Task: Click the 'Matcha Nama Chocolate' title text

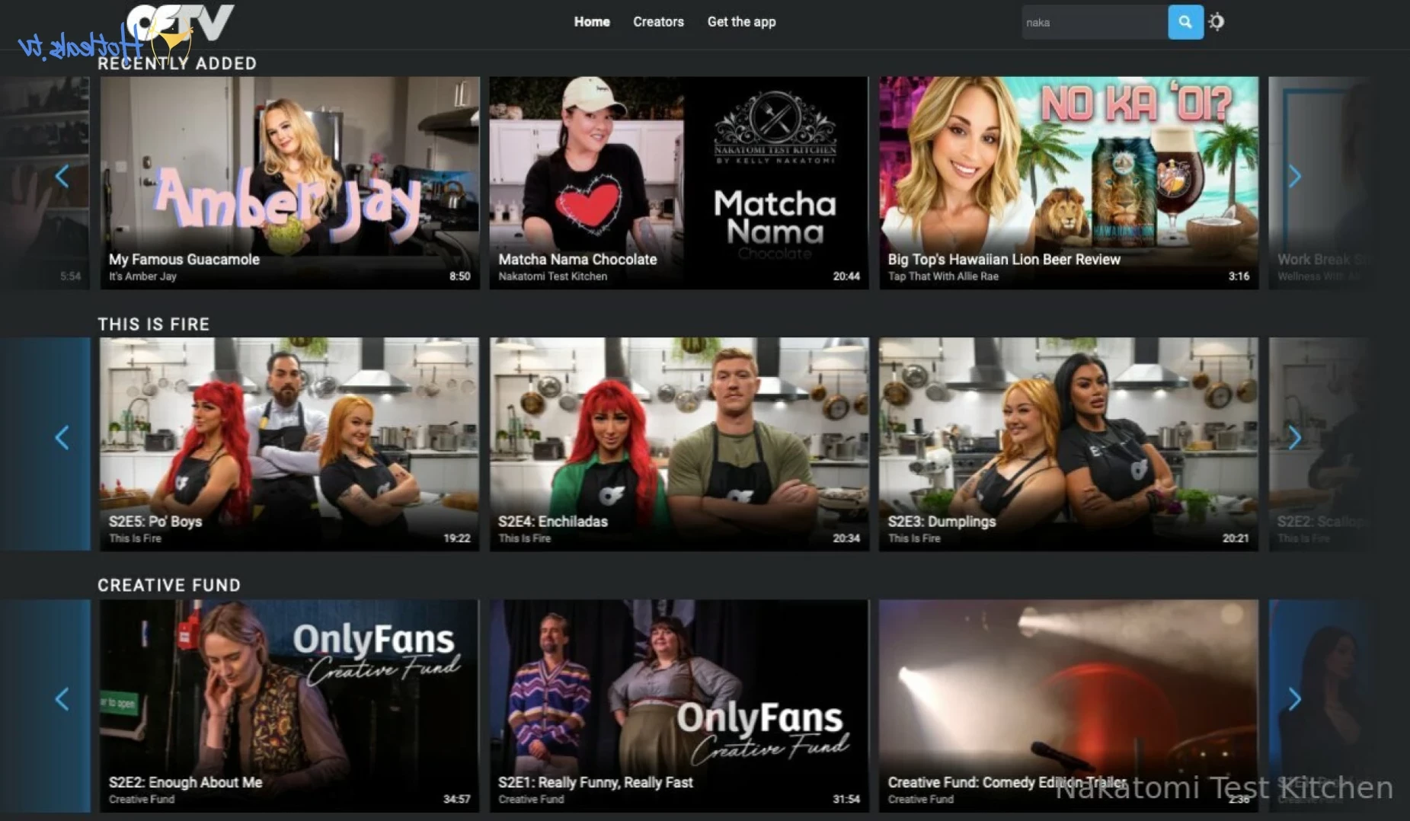Action: coord(577,260)
